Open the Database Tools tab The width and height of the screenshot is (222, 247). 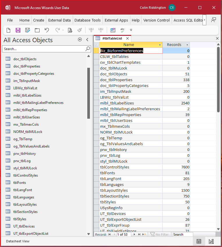[x=88, y=20]
